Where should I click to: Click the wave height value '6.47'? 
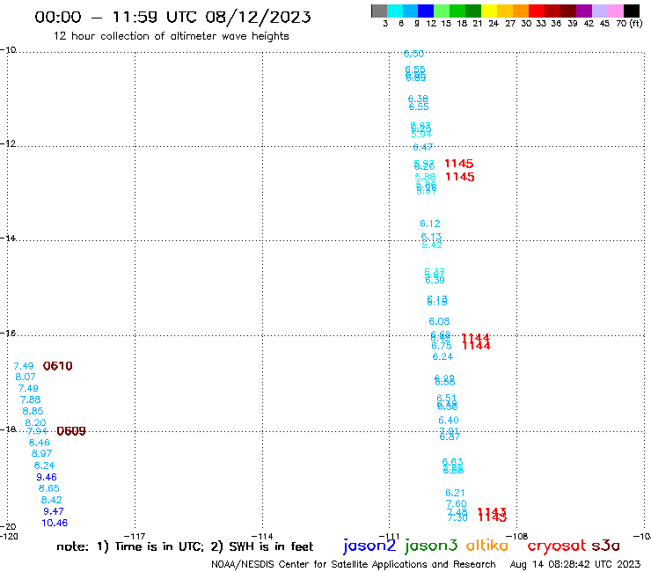click(x=422, y=147)
